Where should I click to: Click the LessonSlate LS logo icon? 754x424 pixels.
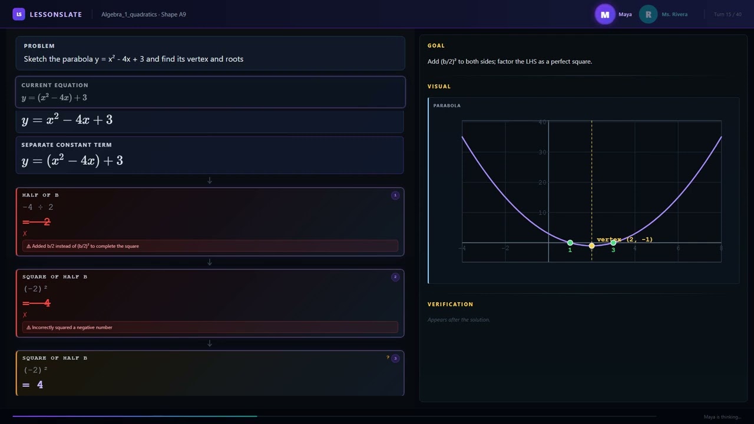click(19, 14)
